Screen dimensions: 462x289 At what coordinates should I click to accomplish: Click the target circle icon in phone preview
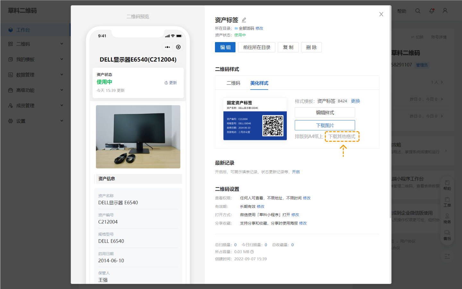(x=178, y=47)
